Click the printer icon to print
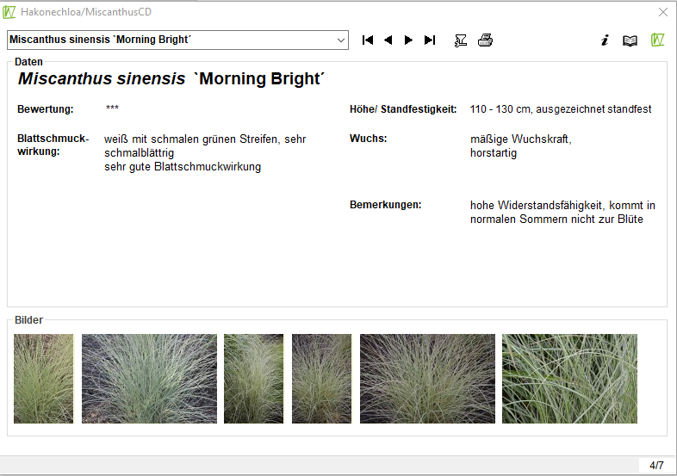 tap(485, 40)
